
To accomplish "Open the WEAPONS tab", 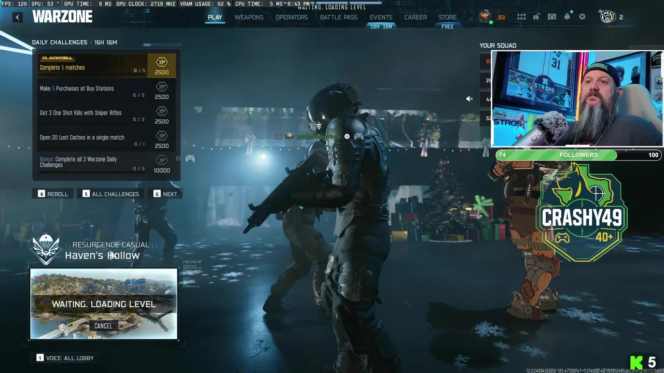I will coord(249,17).
